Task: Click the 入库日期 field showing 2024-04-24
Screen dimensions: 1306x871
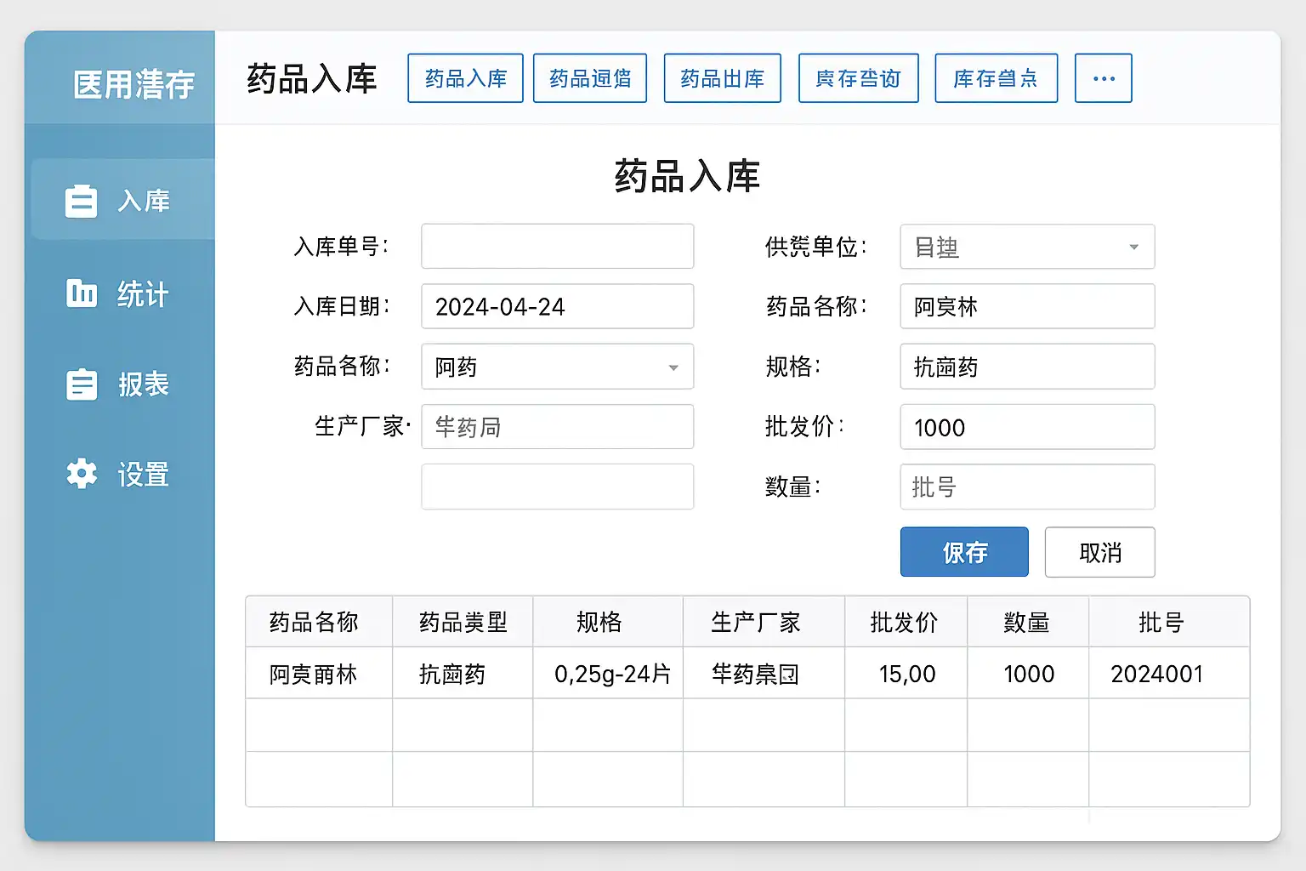Action: tap(557, 306)
